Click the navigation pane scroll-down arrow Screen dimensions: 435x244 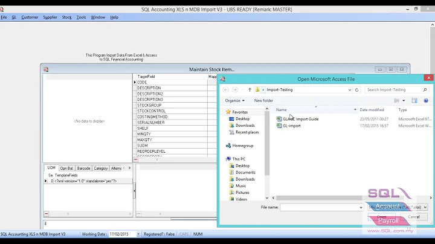click(267, 197)
